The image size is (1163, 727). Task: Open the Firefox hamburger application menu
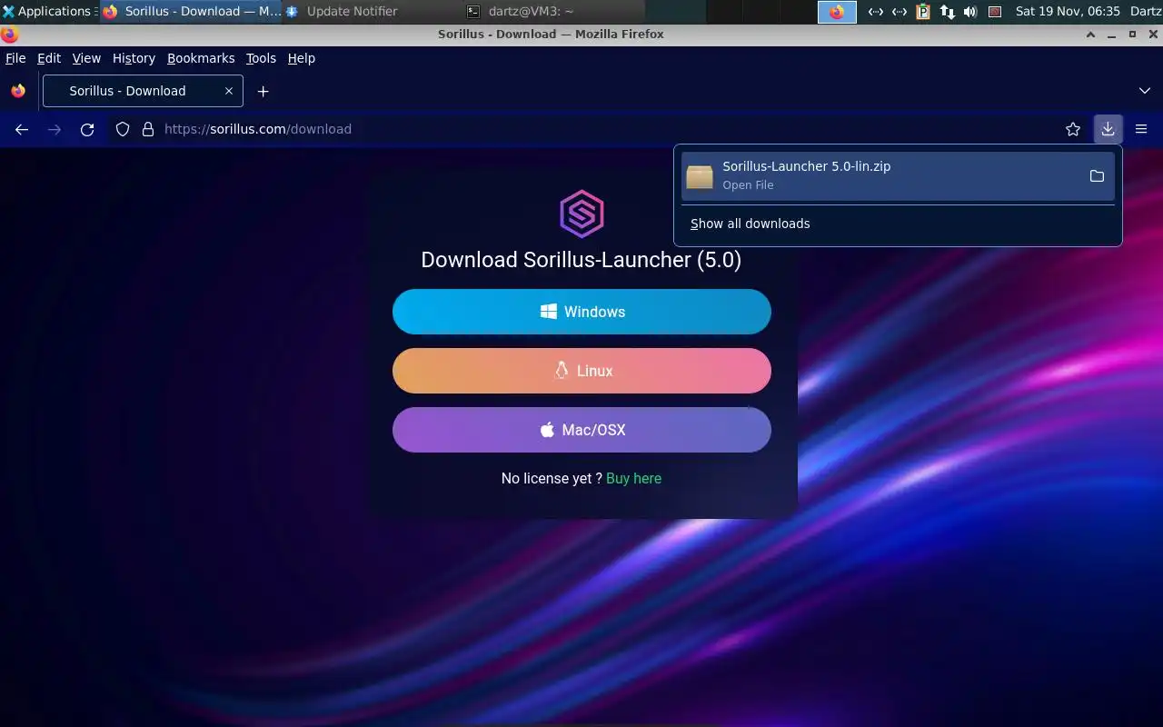1141,129
